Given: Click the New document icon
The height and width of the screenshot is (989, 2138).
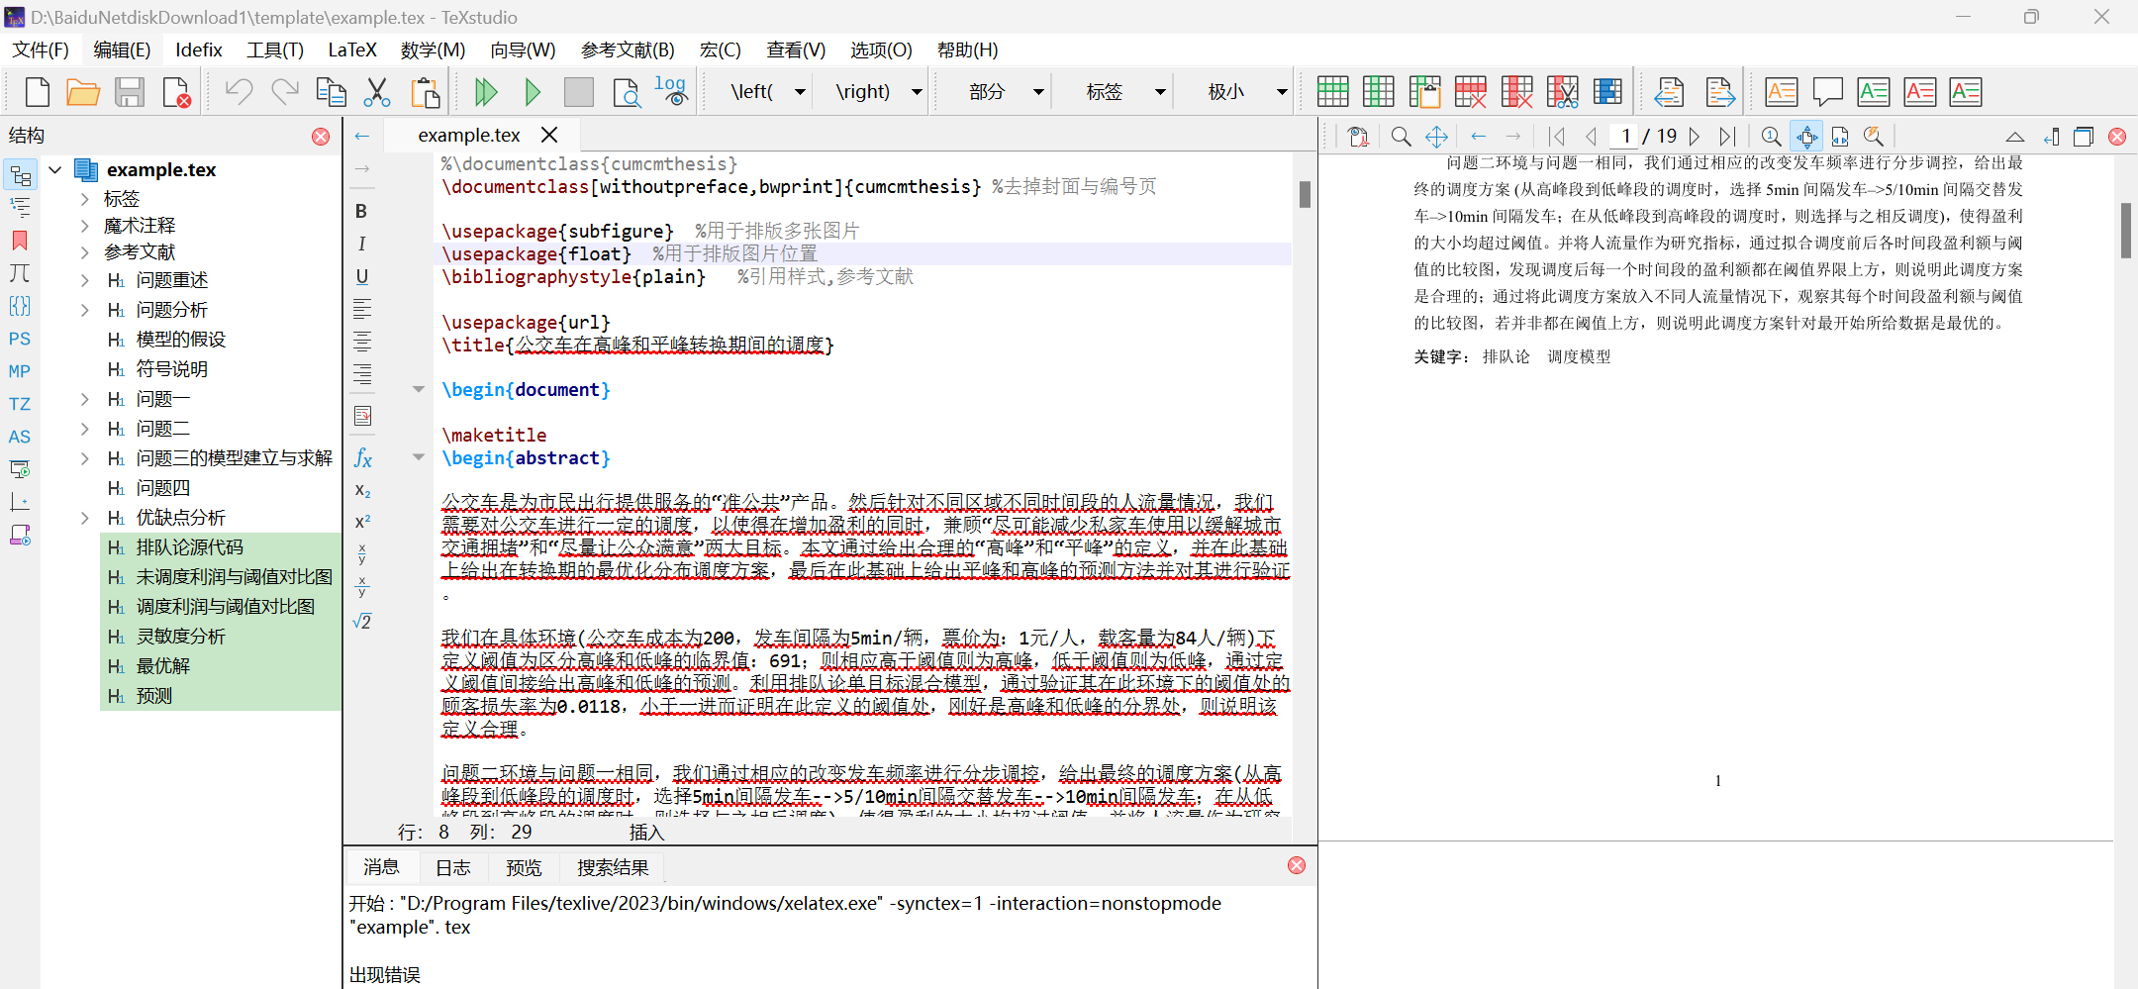Looking at the screenshot, I should [38, 92].
